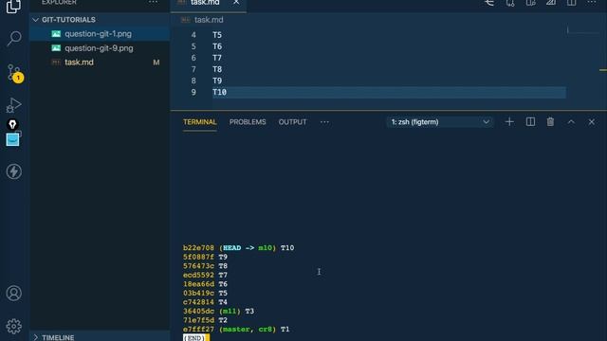The image size is (607, 341).
Task: Click line number 7 in the editor gutter
Action: click(193, 69)
